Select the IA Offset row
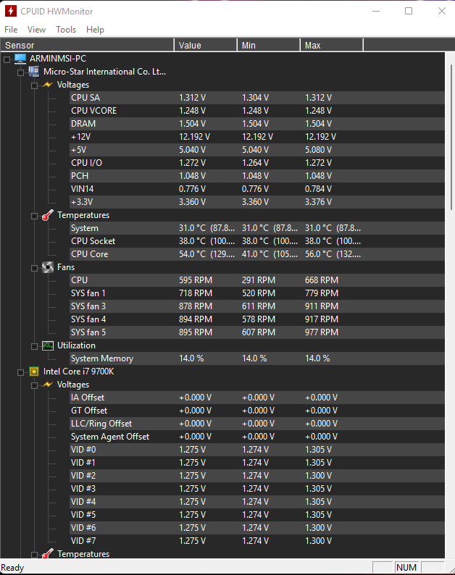The image size is (455, 575). tap(257, 398)
